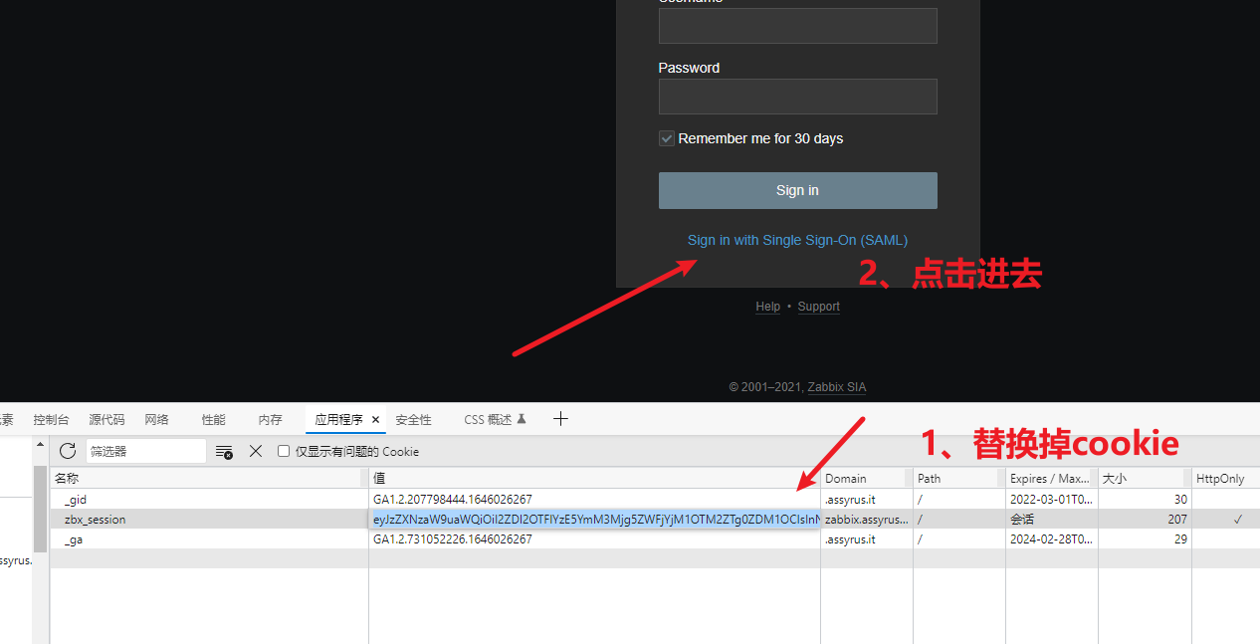Sort cookies by Path column

pyautogui.click(x=959, y=478)
